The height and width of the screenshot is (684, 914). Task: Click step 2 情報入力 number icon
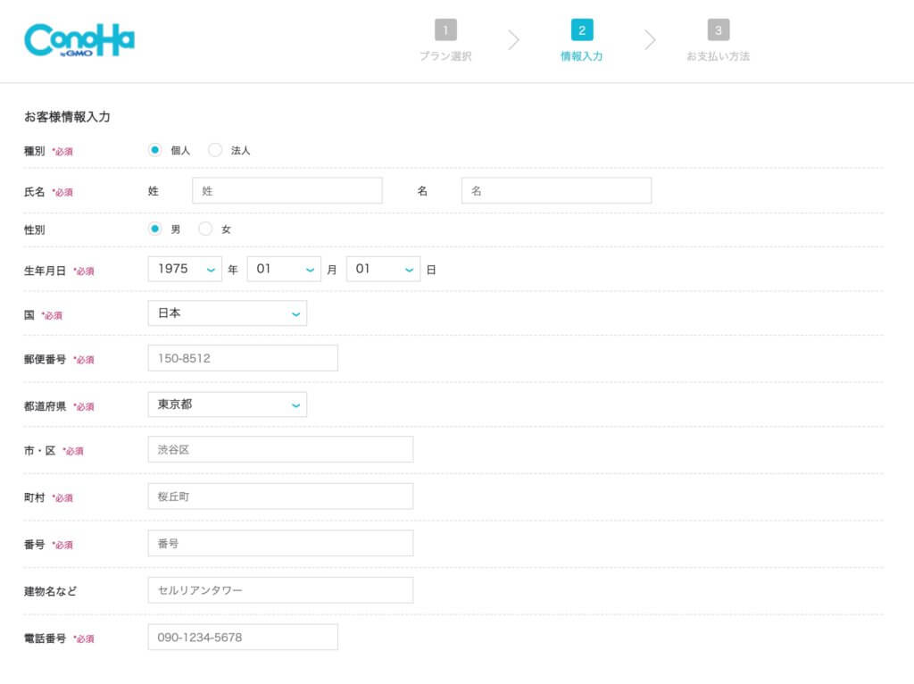click(x=582, y=29)
